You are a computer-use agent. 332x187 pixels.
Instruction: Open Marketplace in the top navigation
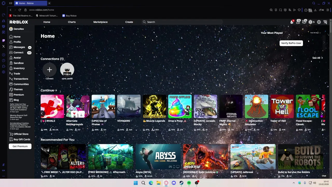pyautogui.click(x=100, y=22)
